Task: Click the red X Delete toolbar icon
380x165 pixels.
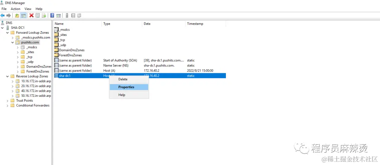Action: point(32,15)
